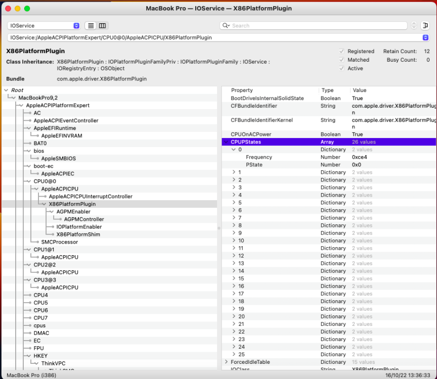Open the registry path dropdown arrow
437x379 pixels.
425,37
